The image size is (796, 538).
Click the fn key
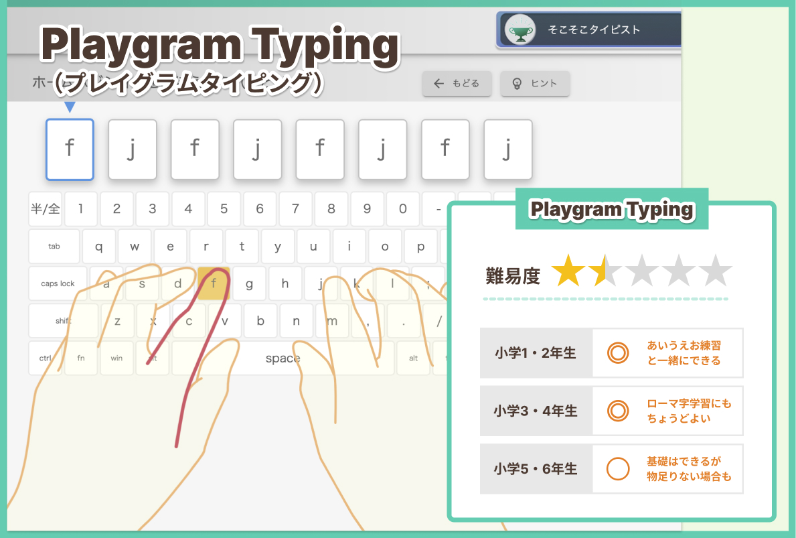tap(81, 358)
